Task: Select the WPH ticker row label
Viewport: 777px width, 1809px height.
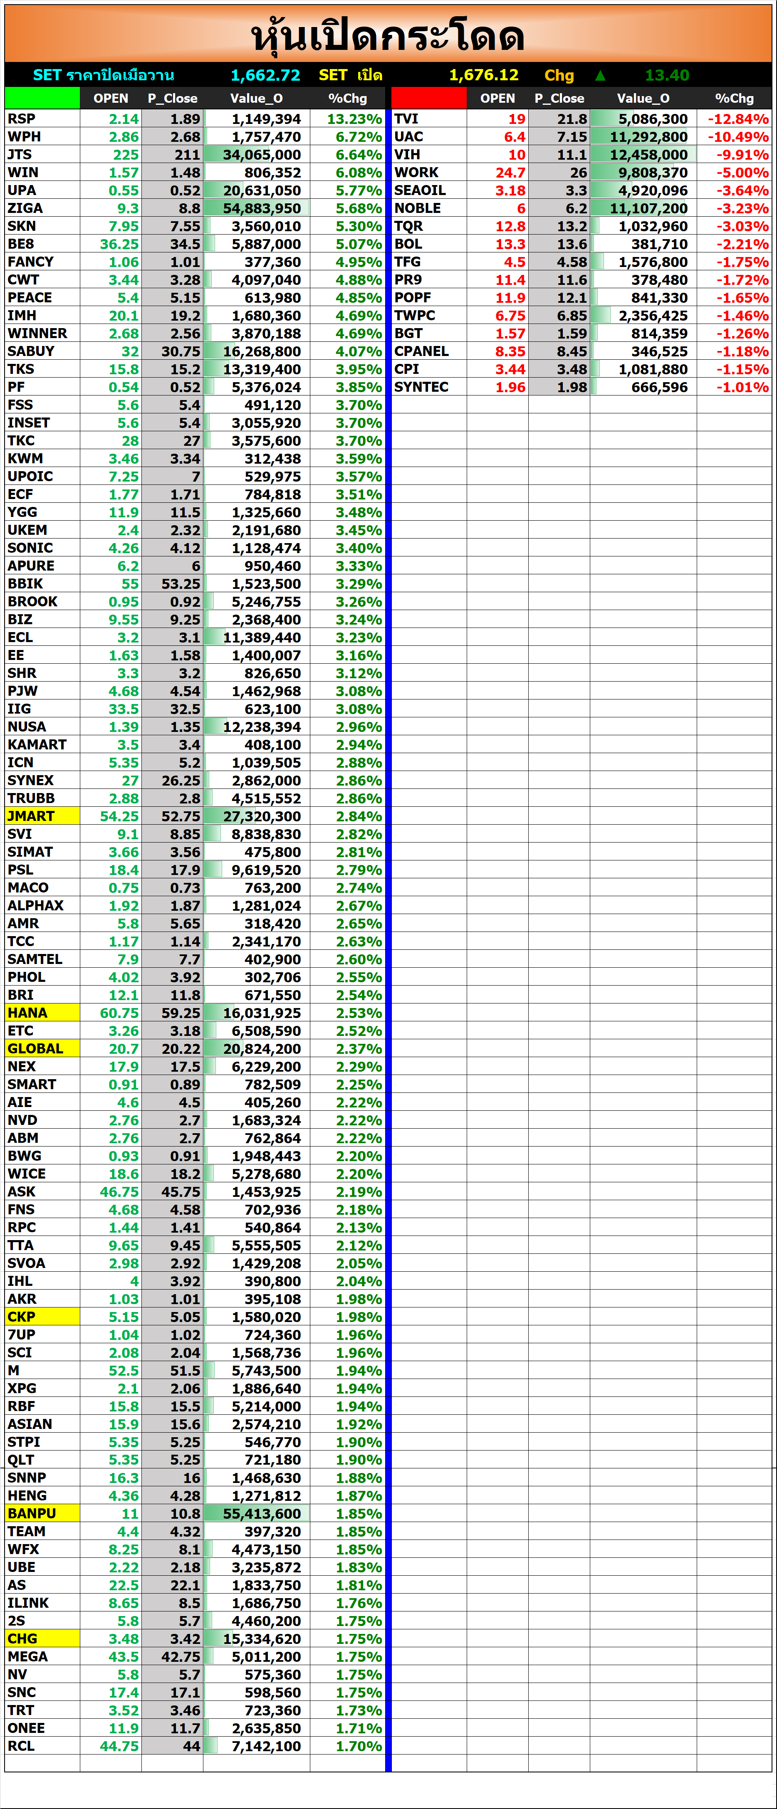Action: tap(42, 137)
